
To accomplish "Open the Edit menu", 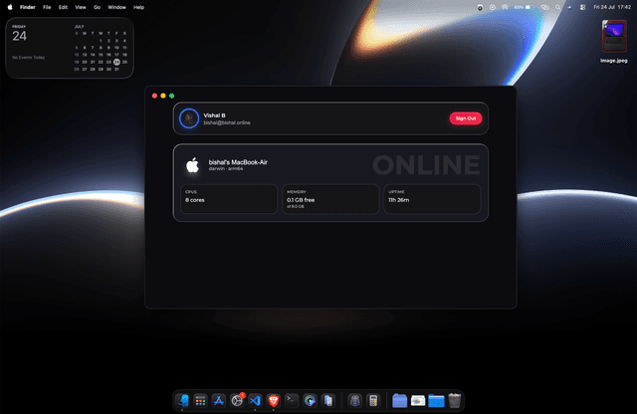I will (x=63, y=7).
